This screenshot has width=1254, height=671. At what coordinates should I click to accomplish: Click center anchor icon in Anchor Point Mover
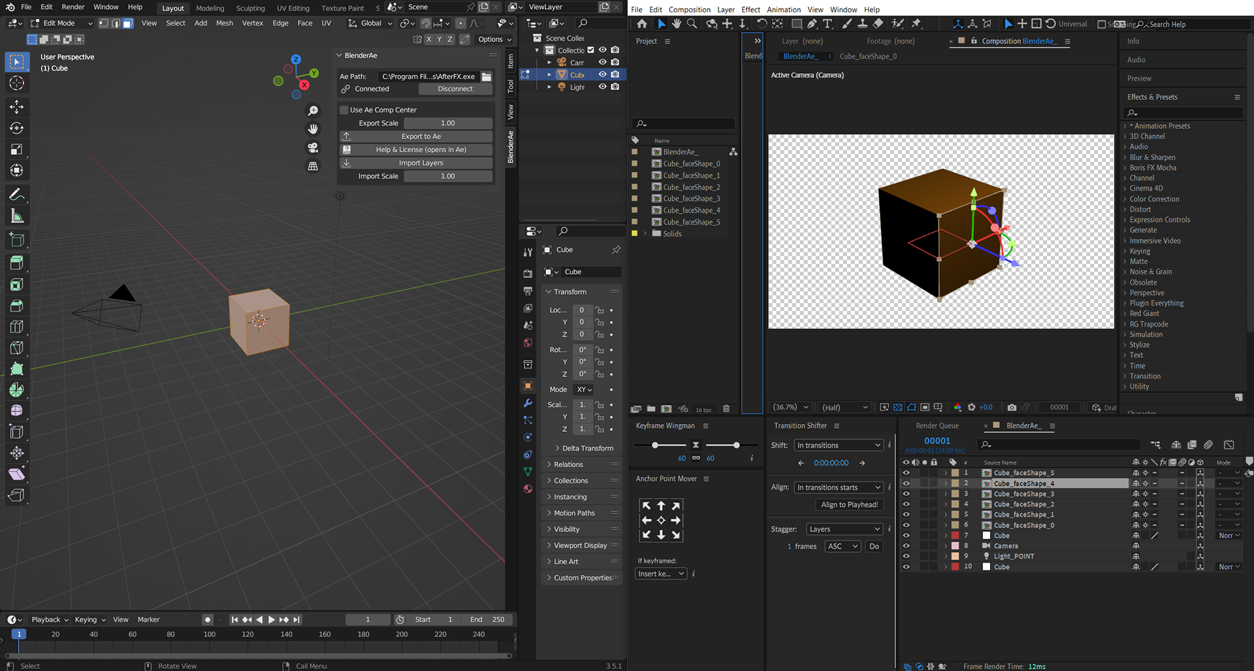tap(661, 520)
